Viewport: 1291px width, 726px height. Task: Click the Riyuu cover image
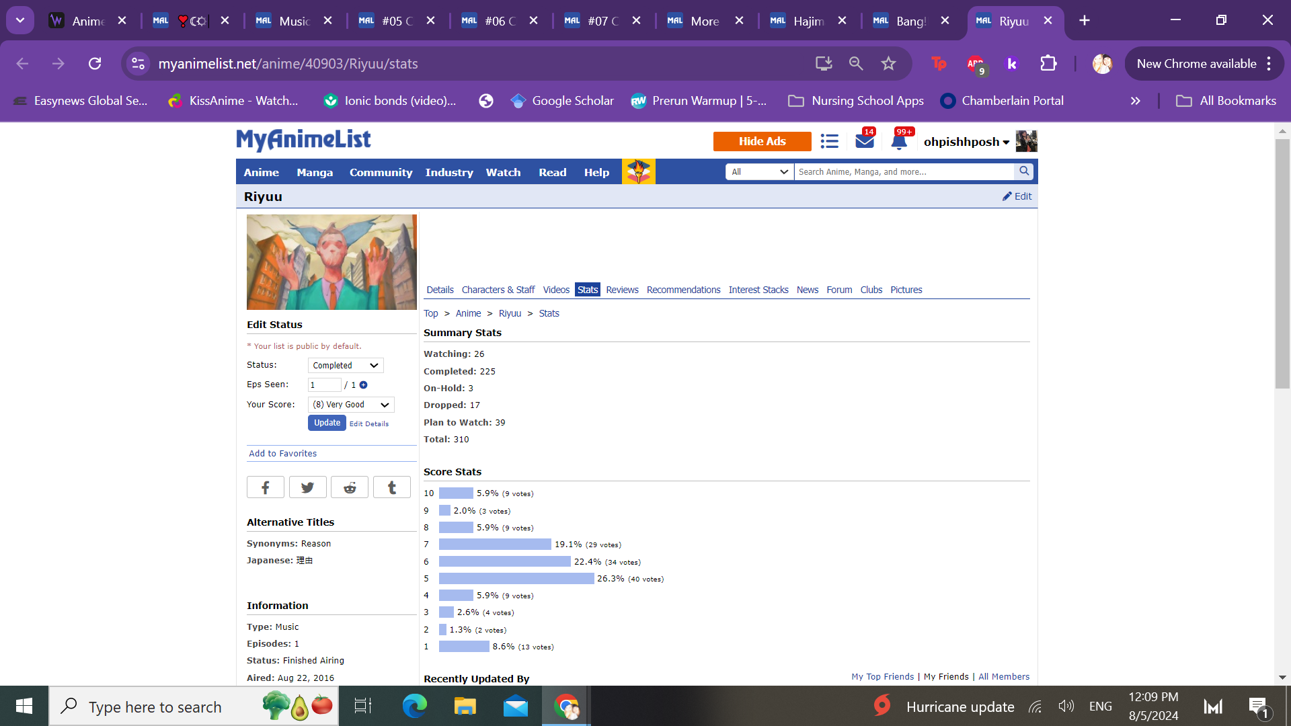[331, 262]
